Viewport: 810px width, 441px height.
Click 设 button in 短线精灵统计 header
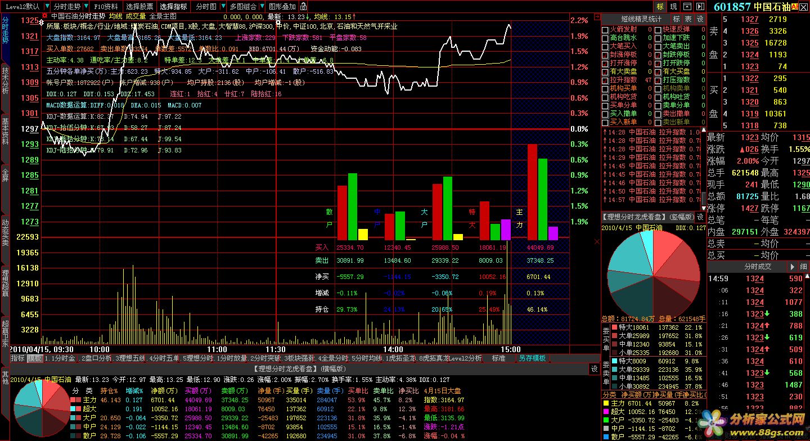[x=700, y=19]
